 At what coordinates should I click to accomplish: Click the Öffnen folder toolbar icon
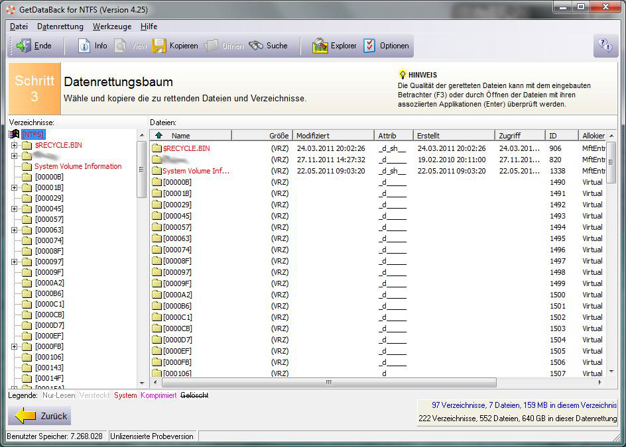coord(212,46)
